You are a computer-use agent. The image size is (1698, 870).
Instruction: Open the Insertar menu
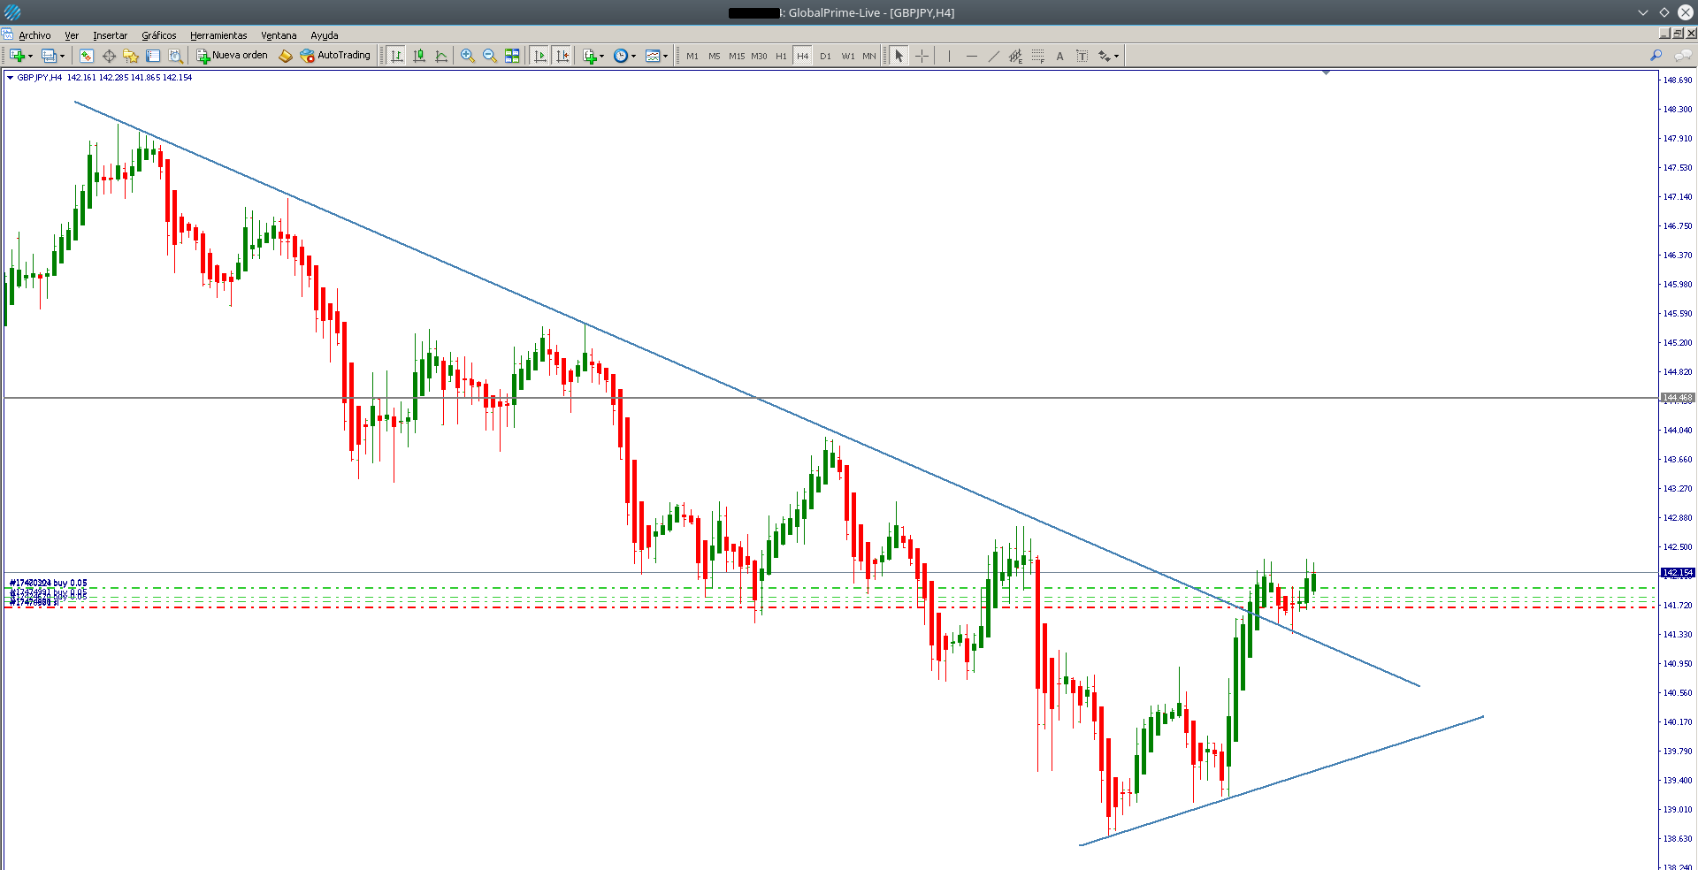111,35
